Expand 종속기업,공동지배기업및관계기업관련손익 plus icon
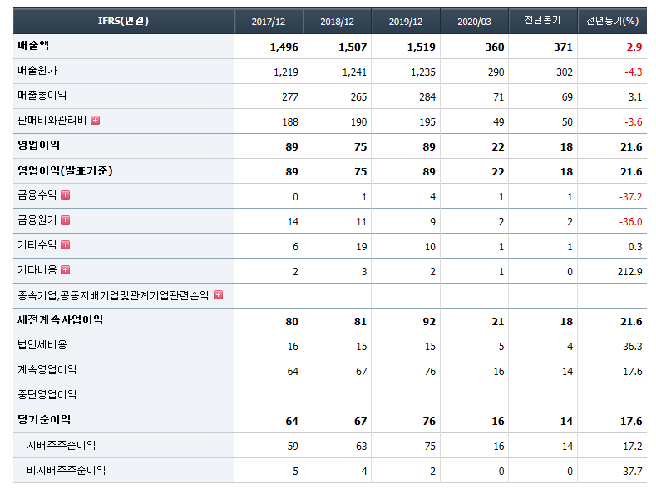This screenshot has height=489, width=656. coord(218,295)
